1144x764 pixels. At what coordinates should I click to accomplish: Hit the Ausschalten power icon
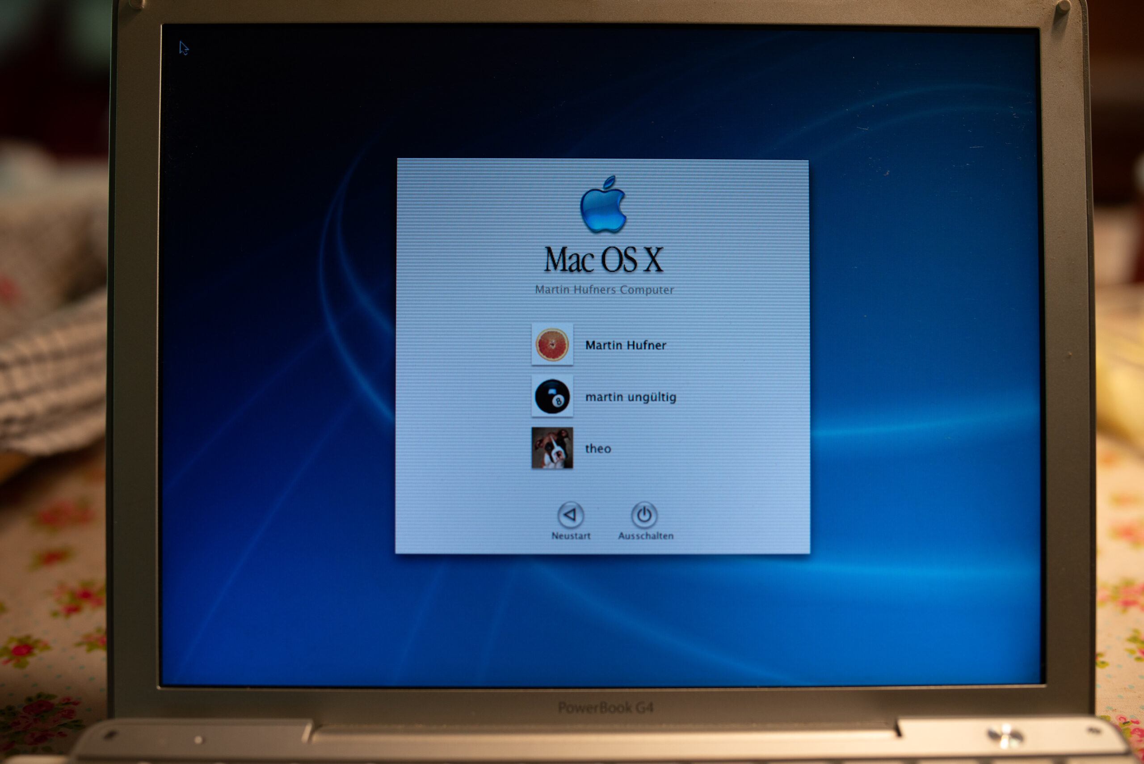click(x=644, y=515)
